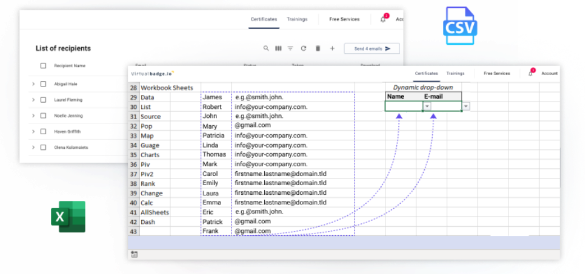Send 4 emails to recipients
The height and width of the screenshot is (274, 586).
click(372, 48)
